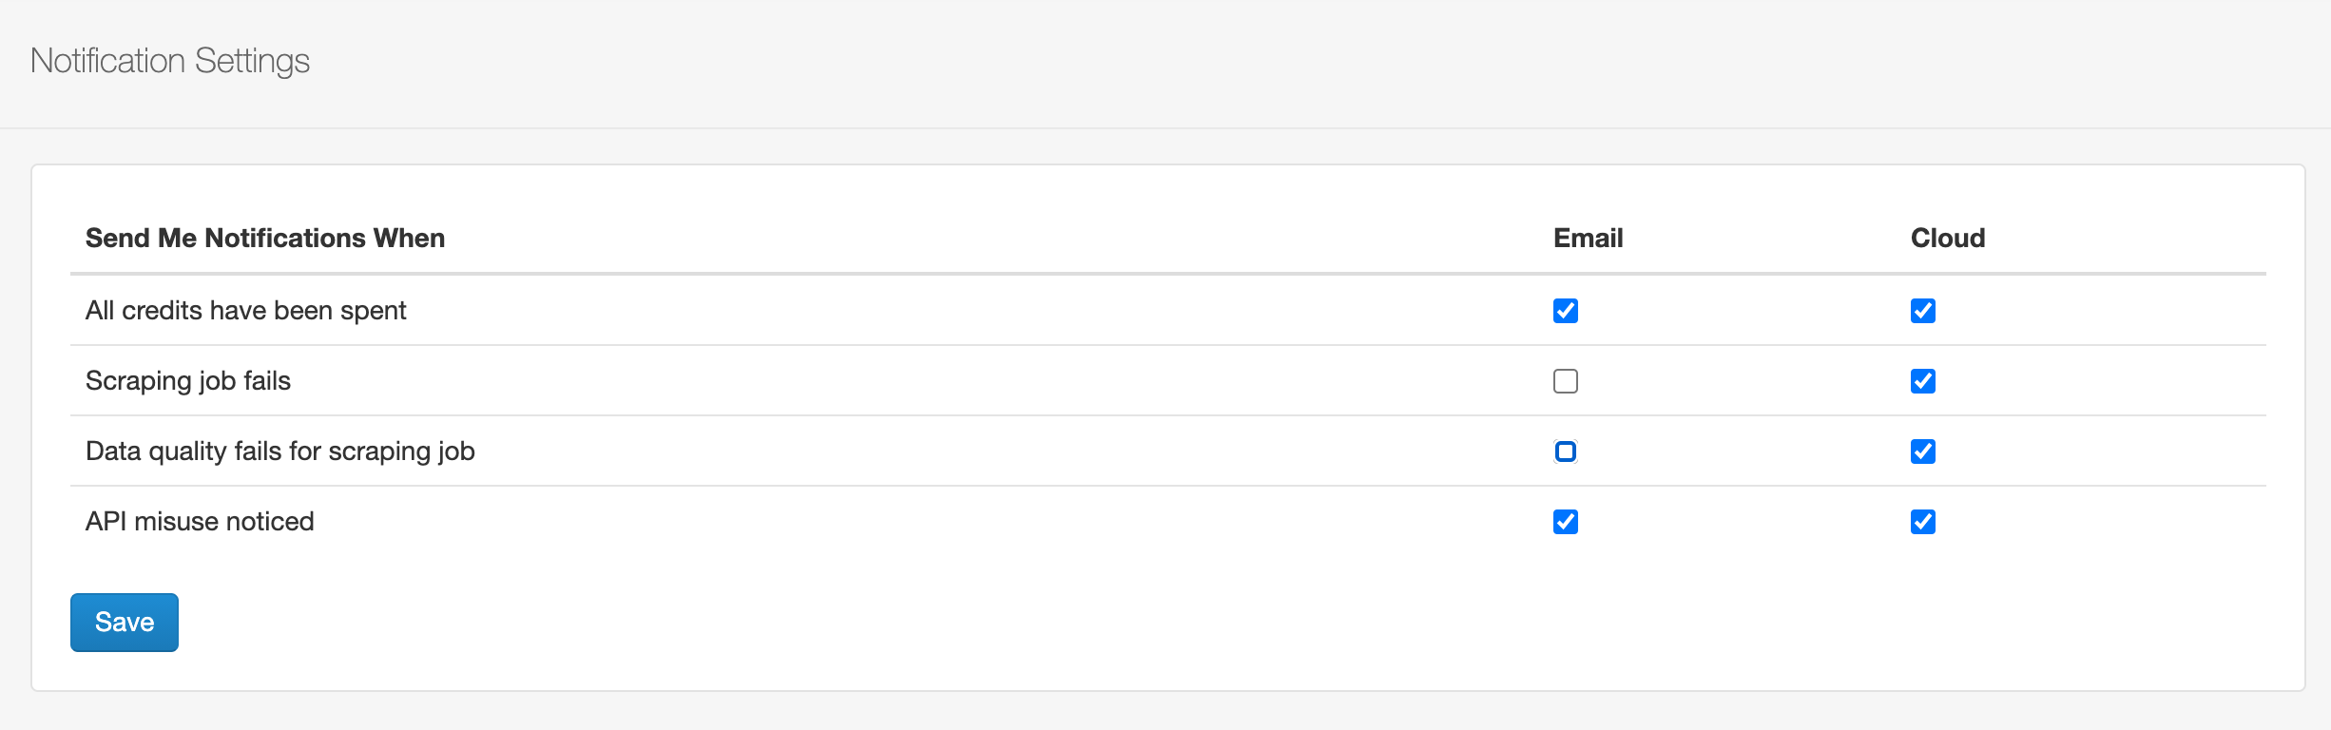Select the 'All credits have been spent' row label
Image resolution: width=2331 pixels, height=730 pixels.
246,310
